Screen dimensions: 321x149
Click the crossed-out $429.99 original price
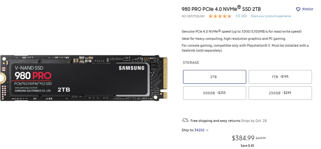point(263,138)
